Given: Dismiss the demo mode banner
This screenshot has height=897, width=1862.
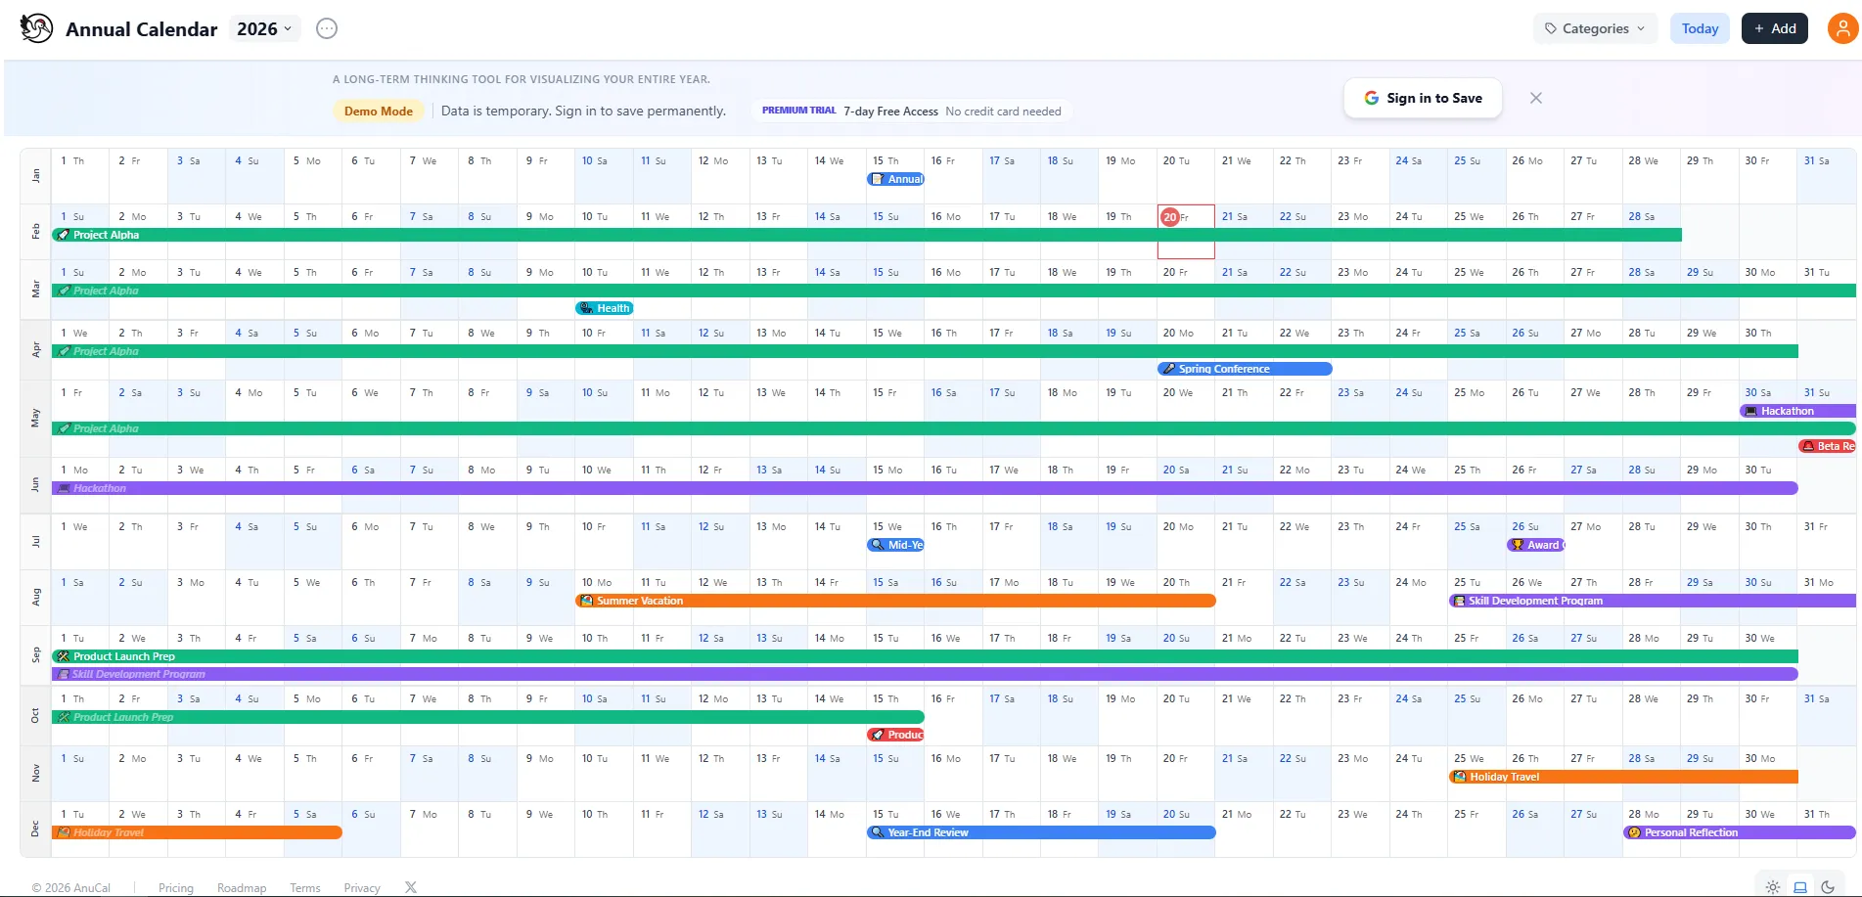Looking at the screenshot, I should click(x=1536, y=98).
